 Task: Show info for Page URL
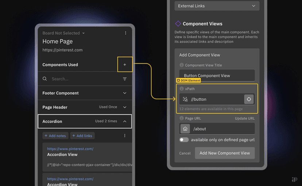click(181, 118)
